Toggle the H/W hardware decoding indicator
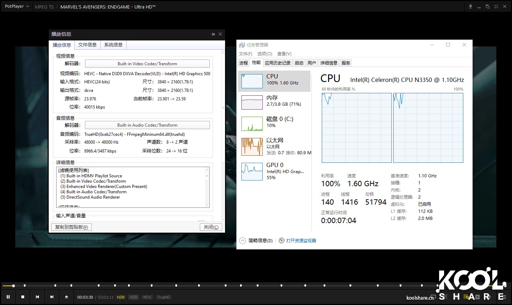The width and height of the screenshot is (512, 305). tap(121, 297)
